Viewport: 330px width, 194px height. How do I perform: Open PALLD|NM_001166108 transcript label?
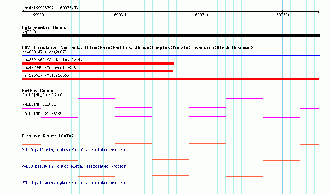42,95
